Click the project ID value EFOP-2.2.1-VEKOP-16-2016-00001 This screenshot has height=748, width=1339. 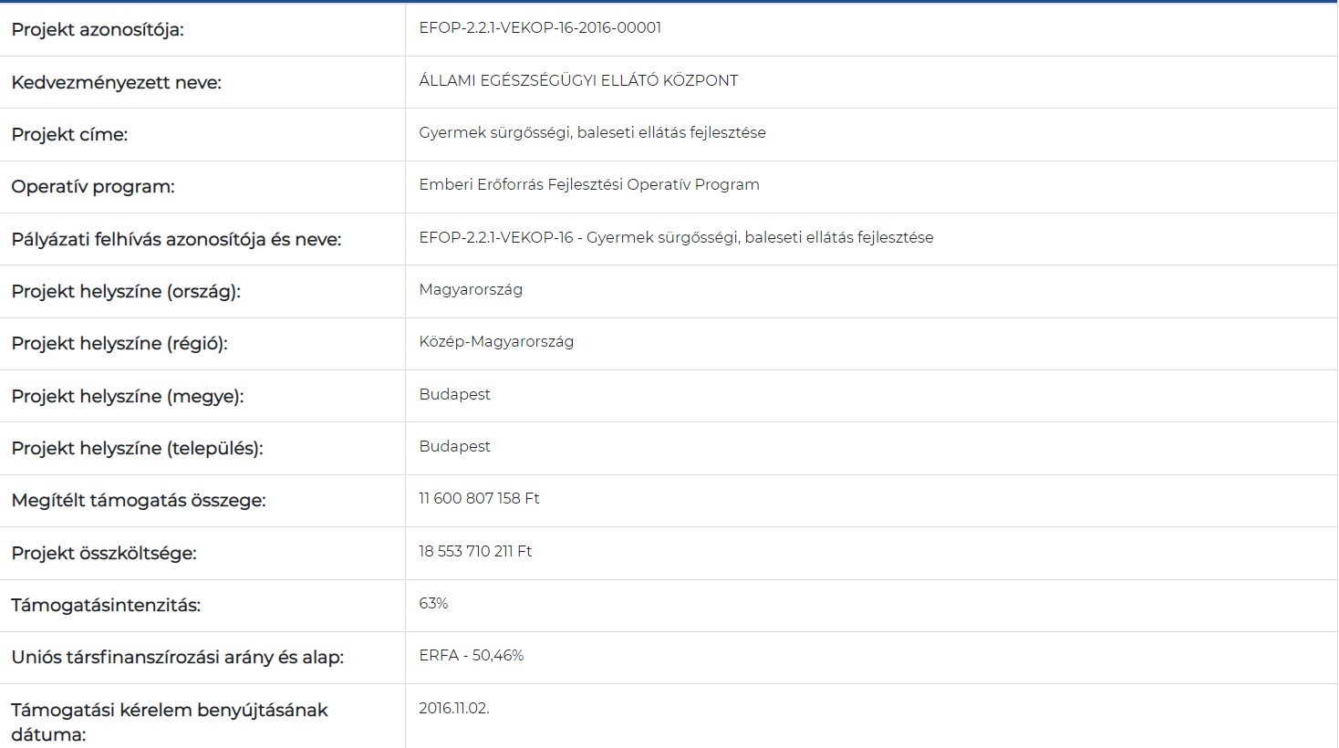click(x=540, y=28)
